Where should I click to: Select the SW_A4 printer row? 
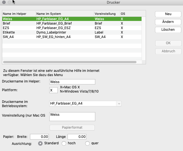(72, 37)
